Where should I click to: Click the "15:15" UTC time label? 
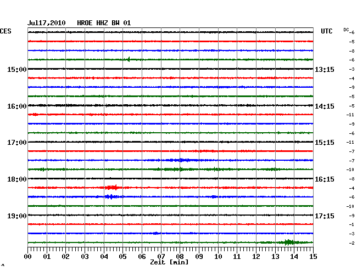tap(325, 143)
